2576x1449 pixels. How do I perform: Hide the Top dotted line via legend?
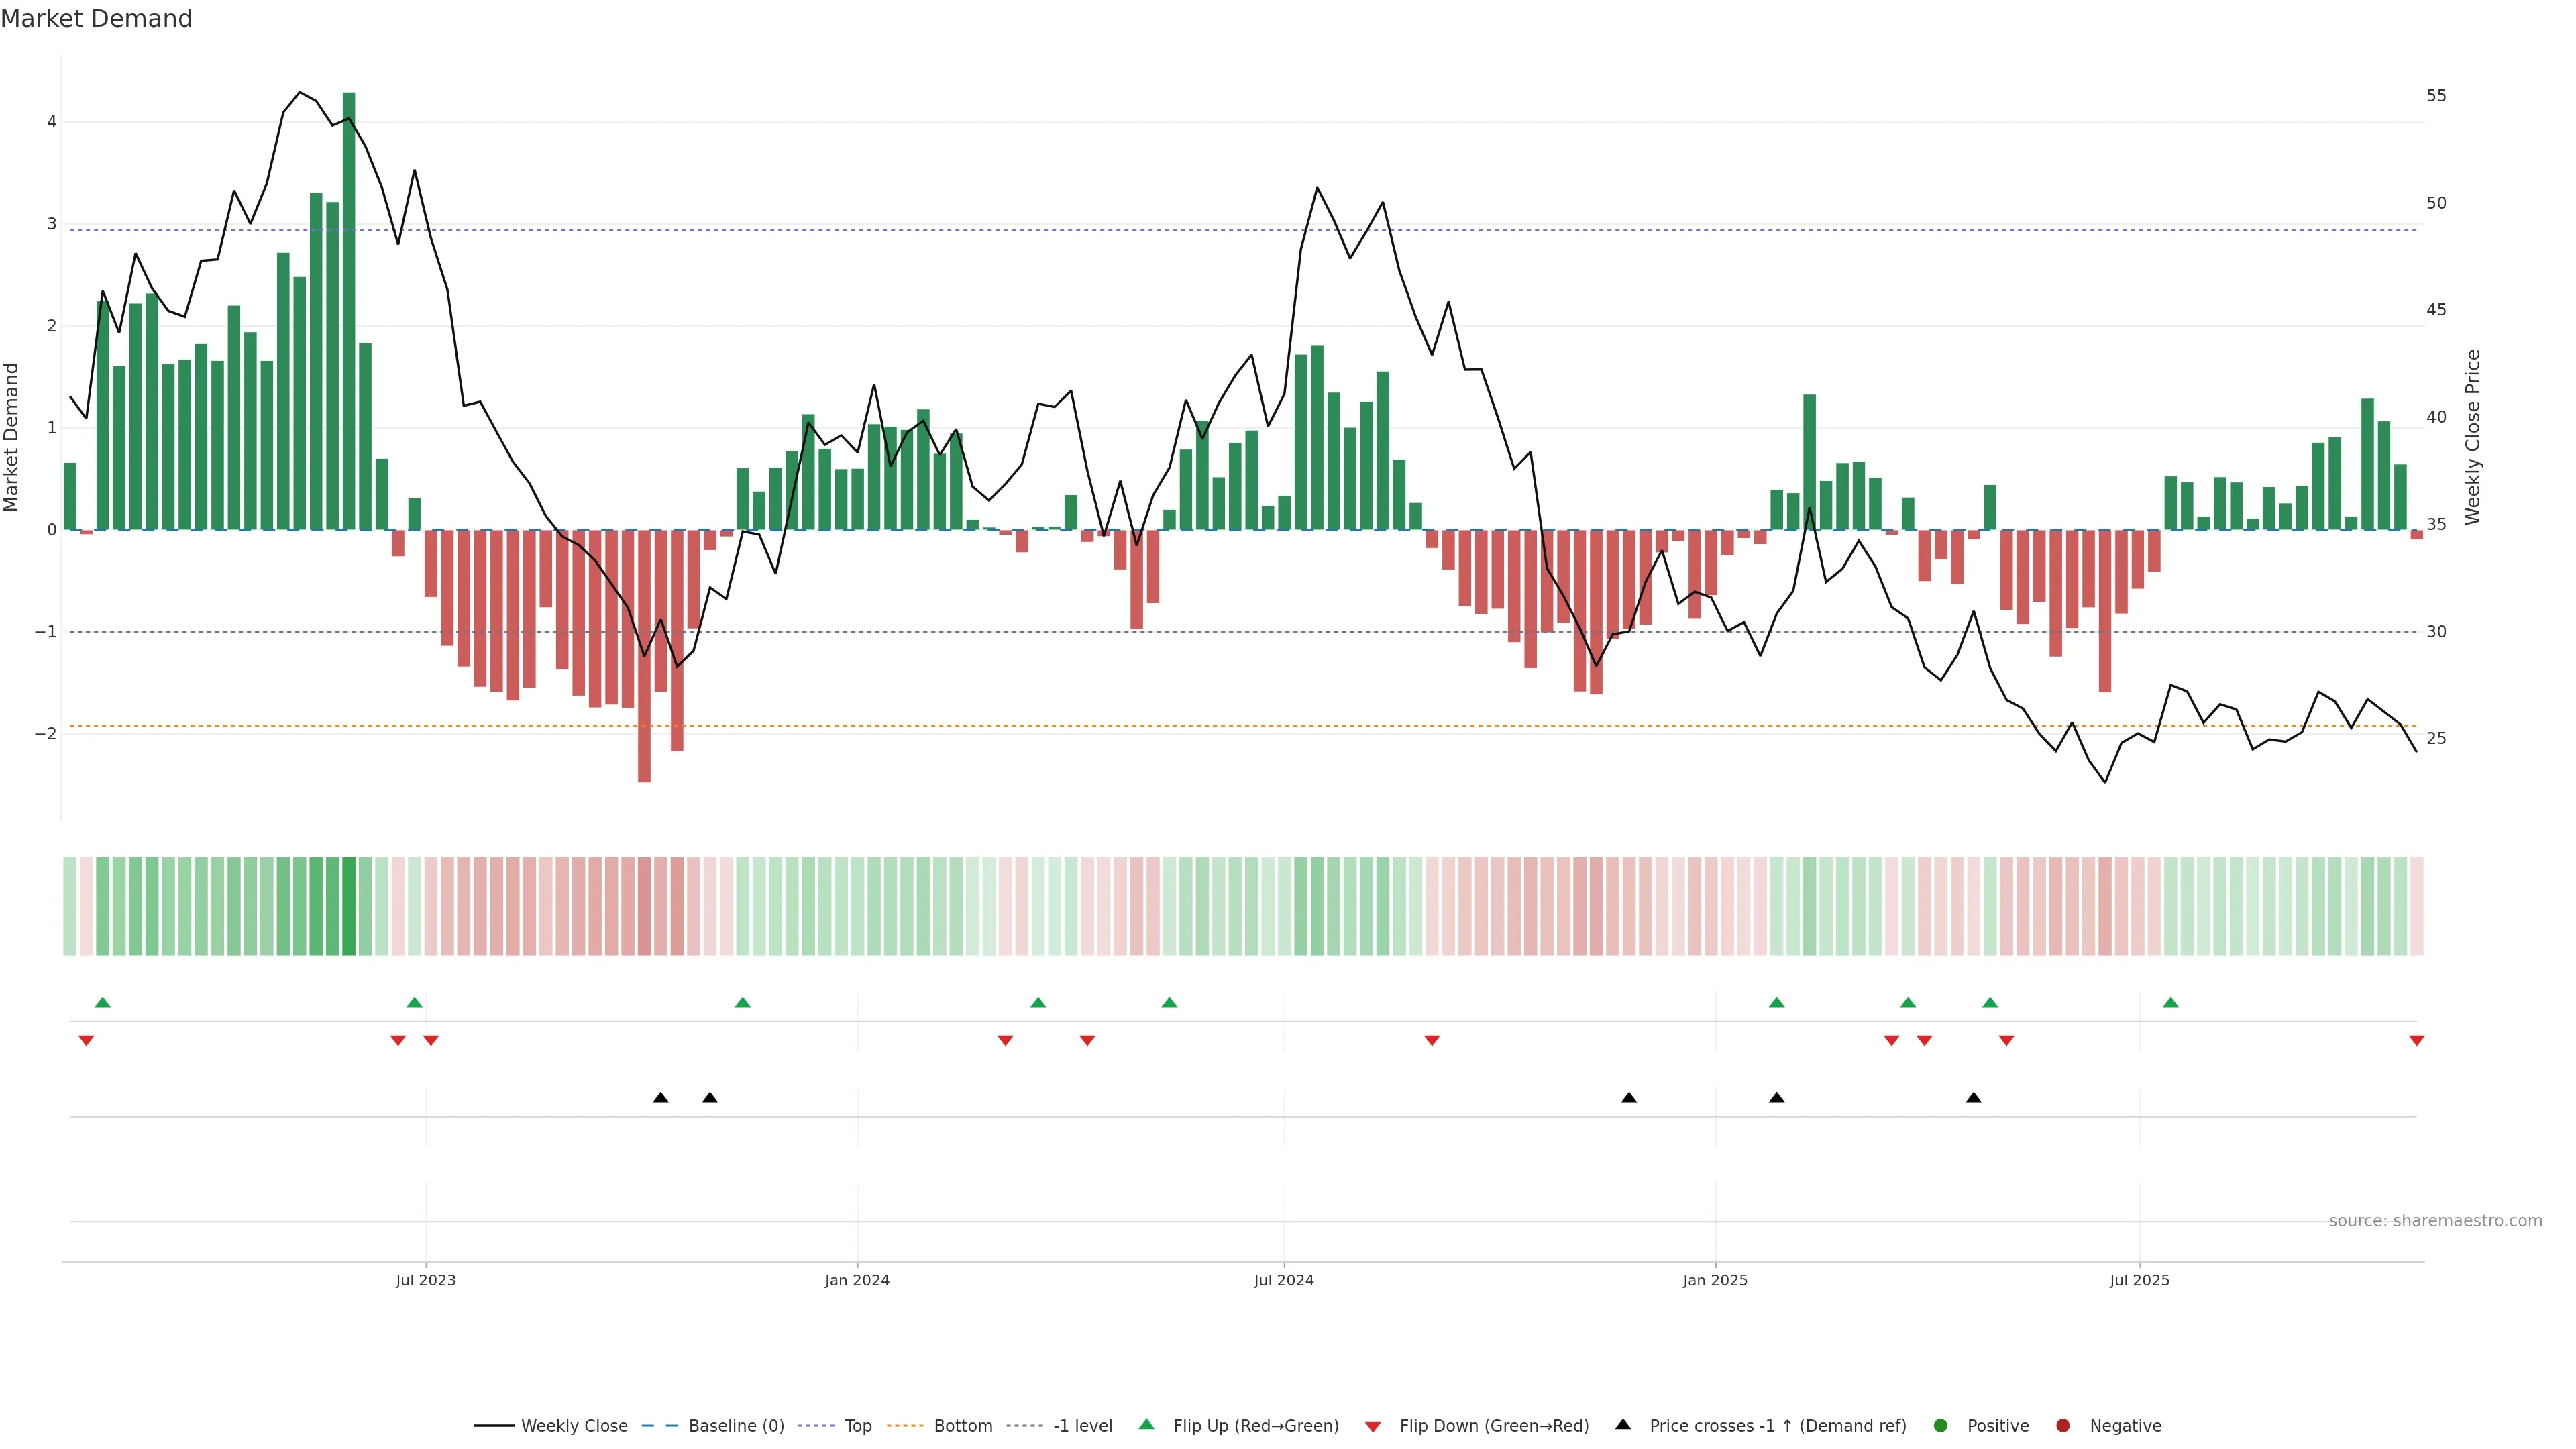(x=857, y=1426)
